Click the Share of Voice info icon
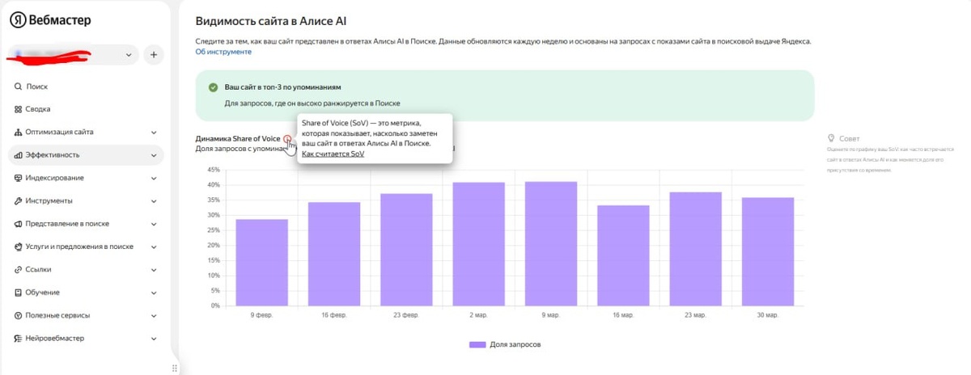The height and width of the screenshot is (375, 971). [287, 139]
